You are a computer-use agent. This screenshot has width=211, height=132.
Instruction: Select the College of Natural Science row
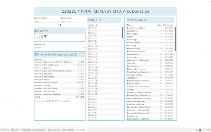60,83
